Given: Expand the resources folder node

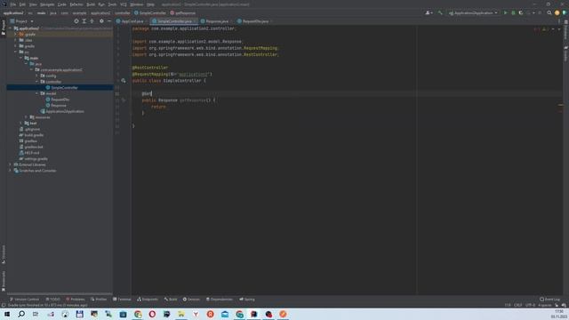Looking at the screenshot, I should point(26,117).
